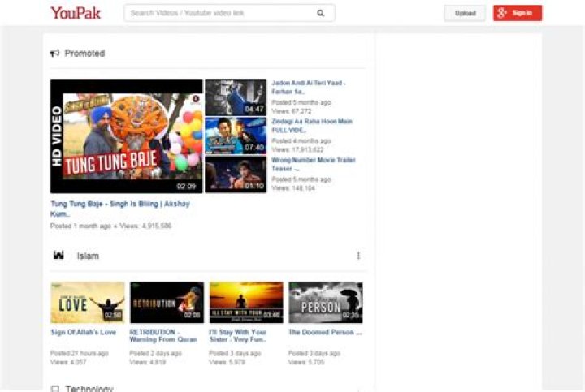The width and height of the screenshot is (585, 392).
Task: Click the YouPak logo
Action: 76,13
